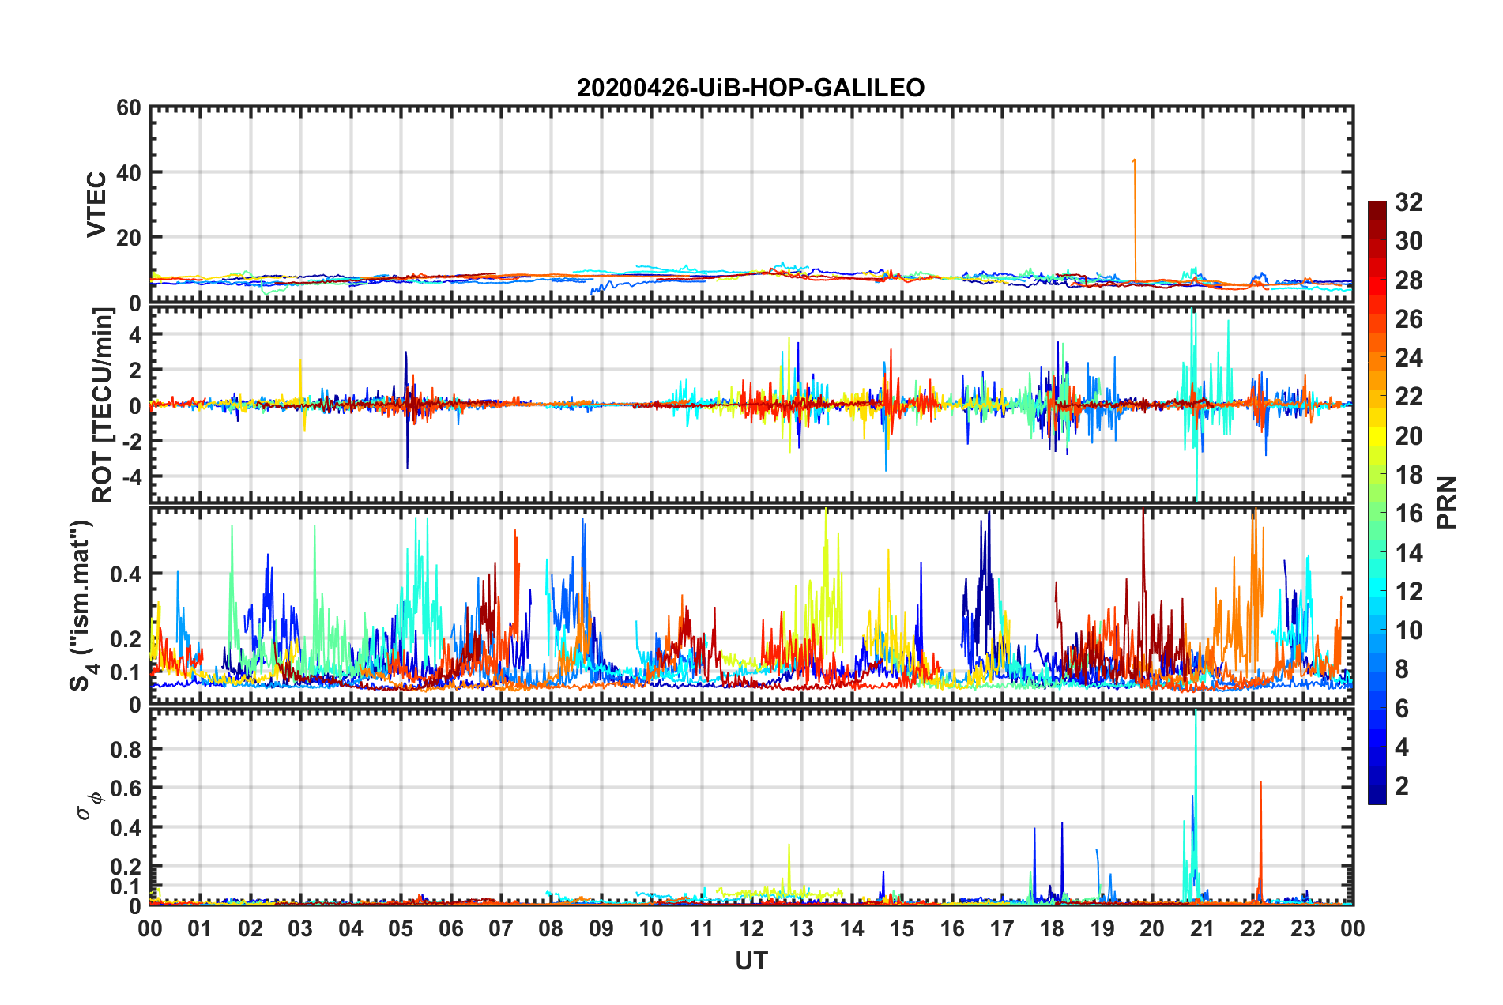This screenshot has width=1503, height=1005.
Task: Click the plot title 20200426-UiB-HOP-GALILEO
Action: (750, 88)
